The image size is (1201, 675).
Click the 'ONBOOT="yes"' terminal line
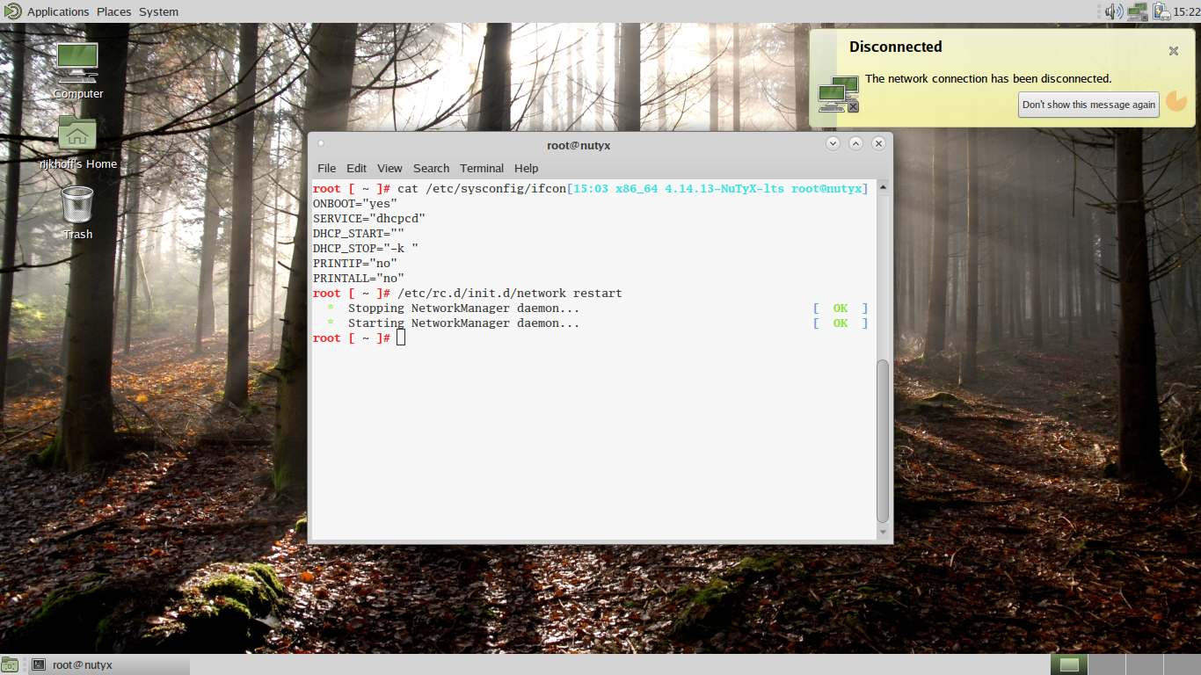pyautogui.click(x=355, y=203)
